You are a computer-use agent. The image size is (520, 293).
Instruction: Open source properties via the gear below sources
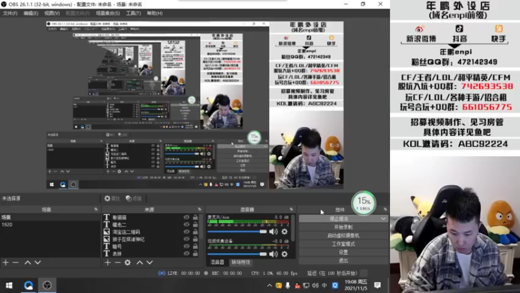(x=127, y=262)
